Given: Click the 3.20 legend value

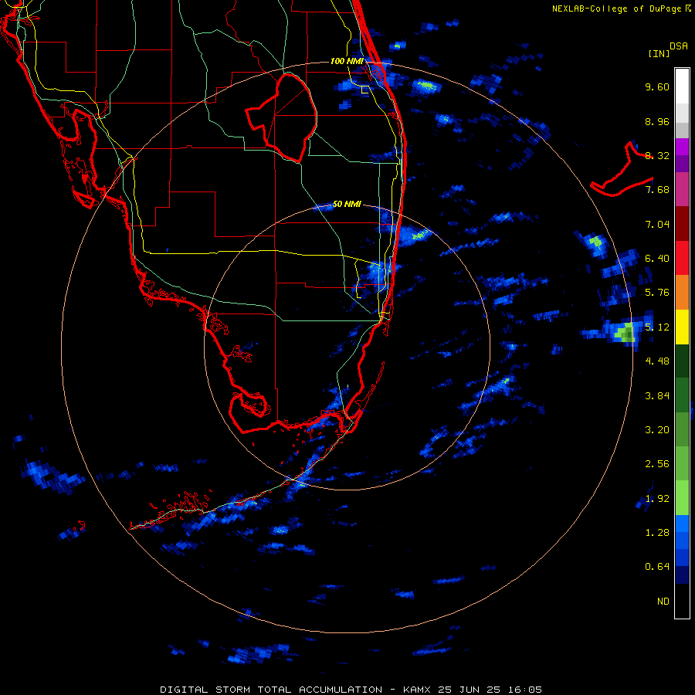Looking at the screenshot, I should point(657,430).
